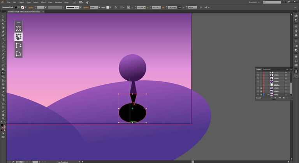Viewport: 299px width, 163px height.
Task: Select the Paintbrush tool
Action: tap(3, 50)
